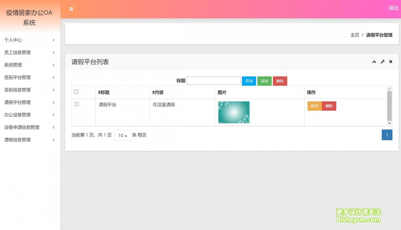Open 办公设备管理 in sidebar
The height and width of the screenshot is (230, 401).
pyautogui.click(x=29, y=115)
